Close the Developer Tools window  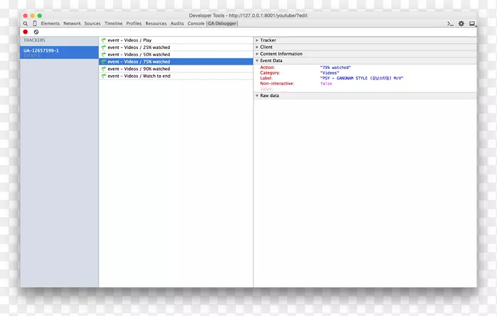[x=25, y=16]
